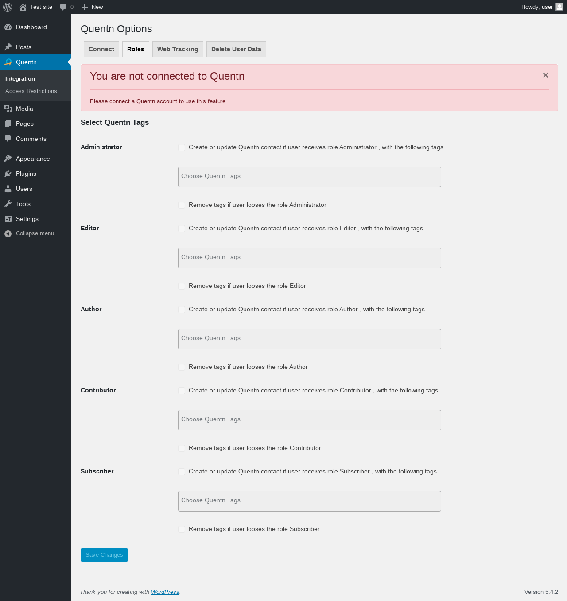Click the WordPress logo icon
This screenshot has height=601, width=567.
[x=8, y=7]
